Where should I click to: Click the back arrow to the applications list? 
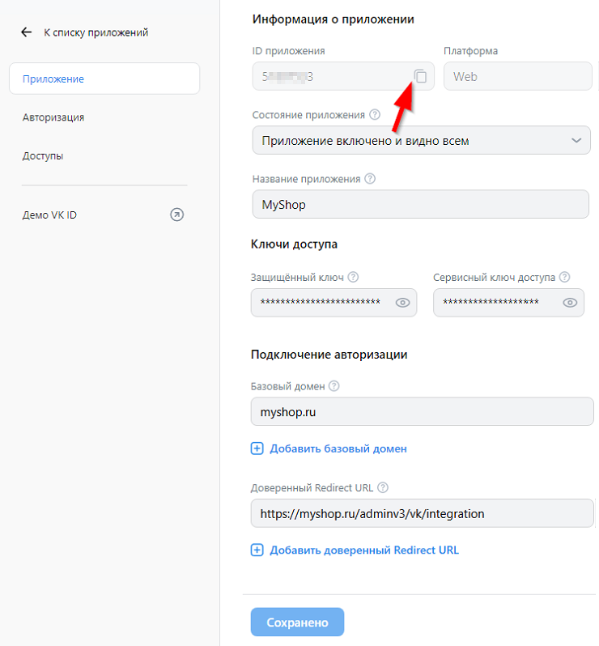27,32
